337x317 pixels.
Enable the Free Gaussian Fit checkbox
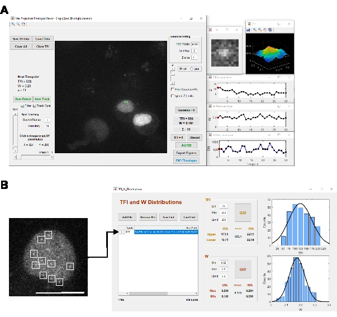pos(172,89)
